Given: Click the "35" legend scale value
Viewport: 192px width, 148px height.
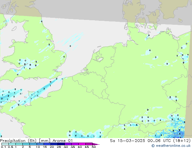Looking at the screenshot, I should pos(73,147).
